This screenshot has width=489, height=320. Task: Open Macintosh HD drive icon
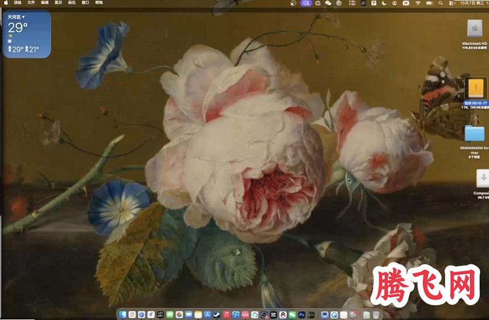(x=474, y=29)
